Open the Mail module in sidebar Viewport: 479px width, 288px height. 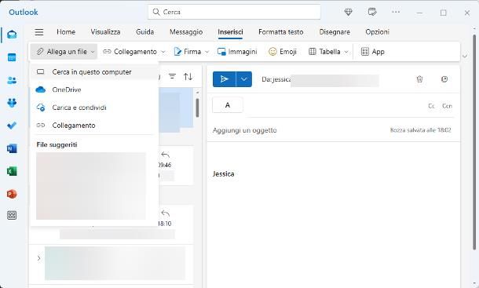click(12, 35)
